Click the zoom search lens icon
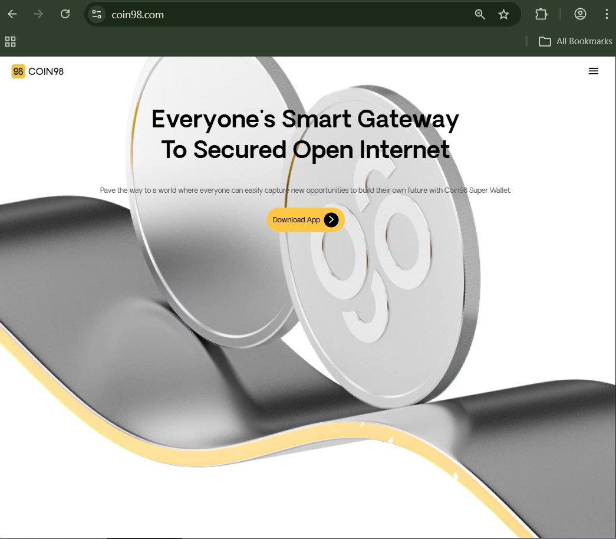The image size is (616, 539). tap(479, 14)
